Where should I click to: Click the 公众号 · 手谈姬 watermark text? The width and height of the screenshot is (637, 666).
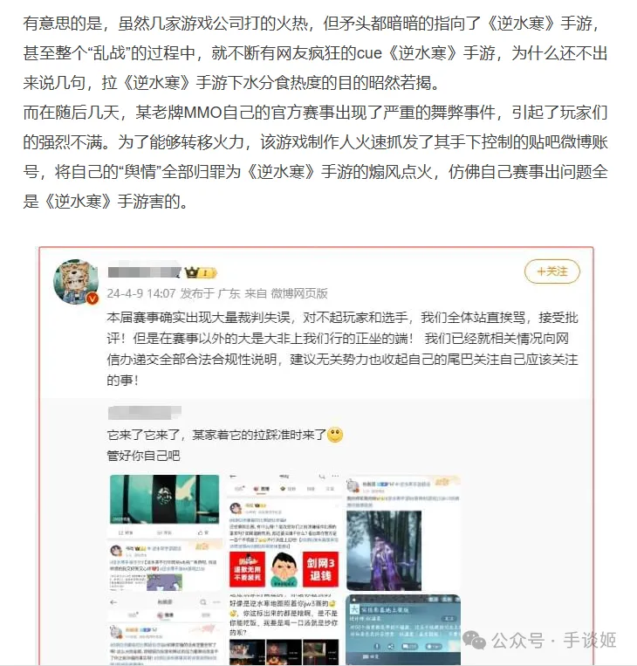pos(554,640)
